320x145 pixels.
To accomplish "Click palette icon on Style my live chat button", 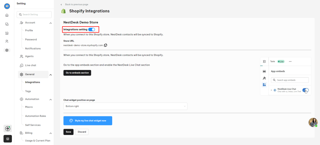I will click(71, 121).
